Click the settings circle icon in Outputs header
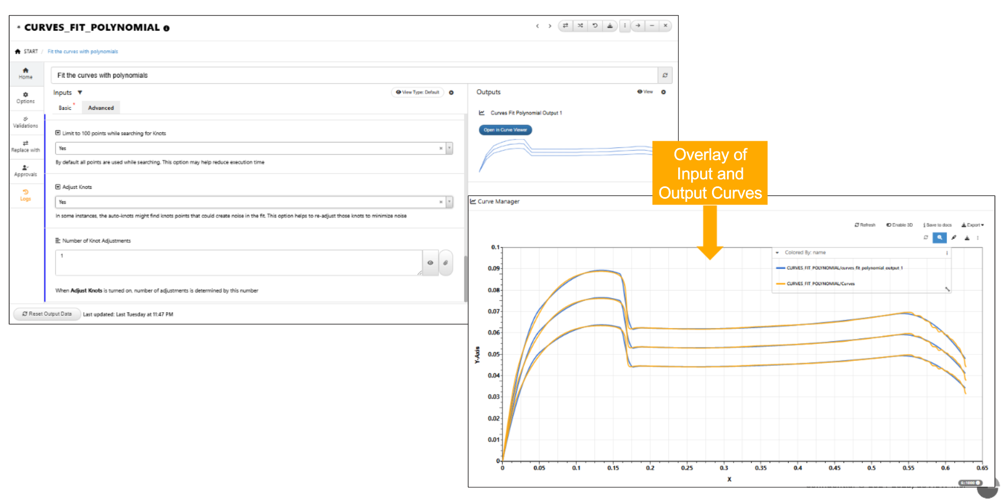This screenshot has height=499, width=1002. pyautogui.click(x=664, y=92)
